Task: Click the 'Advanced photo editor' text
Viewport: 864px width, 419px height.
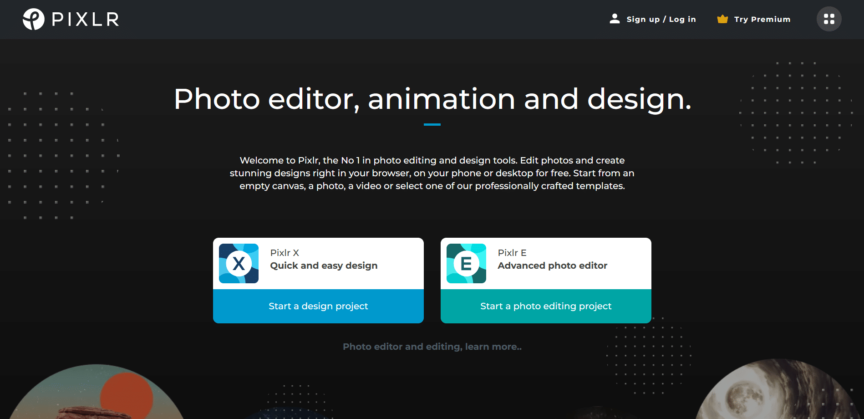Action: click(x=552, y=266)
